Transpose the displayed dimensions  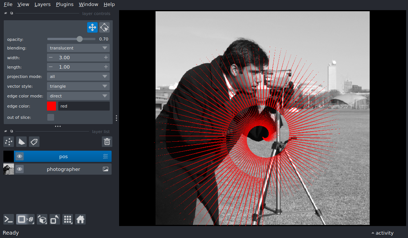(54, 219)
